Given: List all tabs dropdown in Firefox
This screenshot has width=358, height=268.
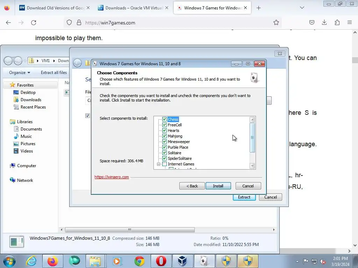Looking at the screenshot, I should [302, 8].
